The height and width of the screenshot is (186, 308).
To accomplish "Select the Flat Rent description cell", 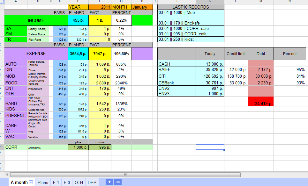I will click(38, 39).
